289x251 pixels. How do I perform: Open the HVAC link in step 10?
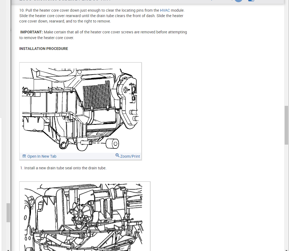pyautogui.click(x=165, y=10)
